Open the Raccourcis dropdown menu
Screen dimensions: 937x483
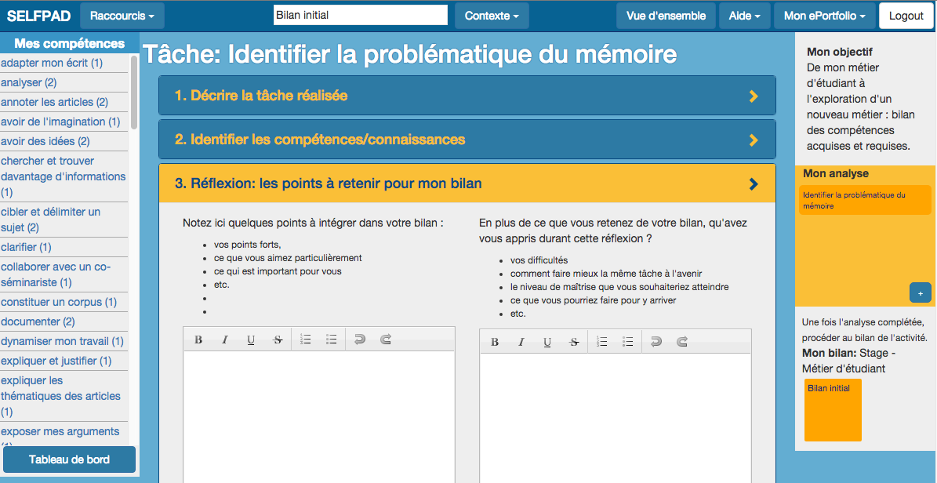122,16
